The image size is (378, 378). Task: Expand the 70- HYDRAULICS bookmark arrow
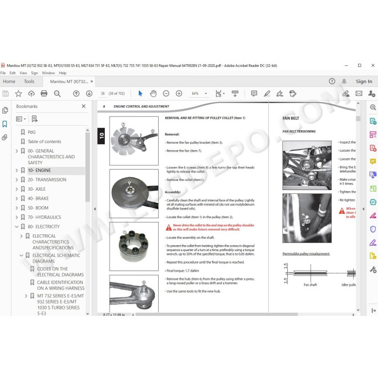[x=17, y=217]
